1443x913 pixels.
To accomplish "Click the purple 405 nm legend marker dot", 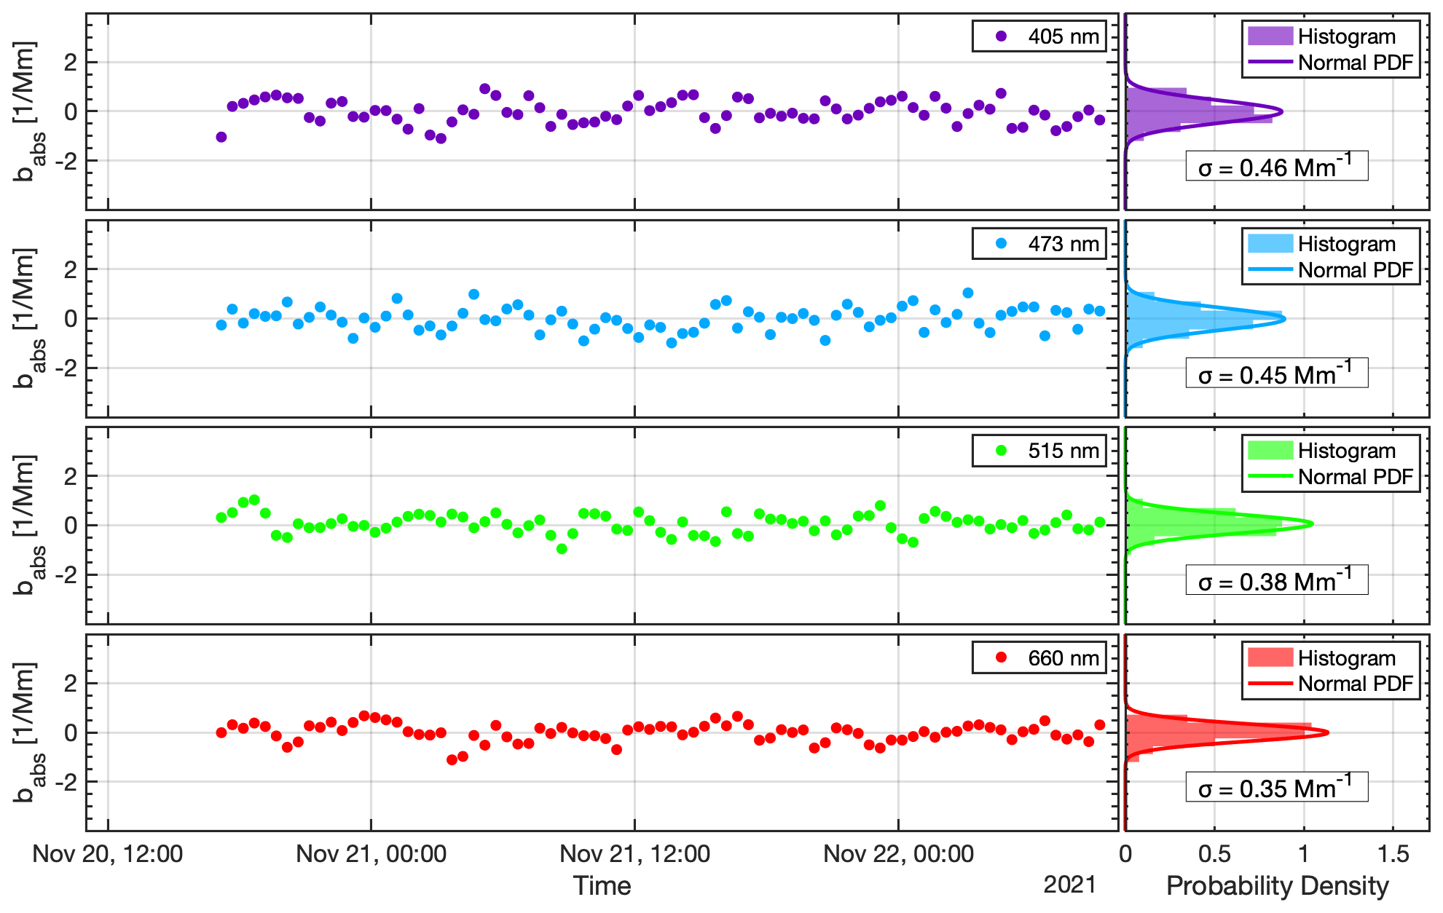I will point(1001,36).
